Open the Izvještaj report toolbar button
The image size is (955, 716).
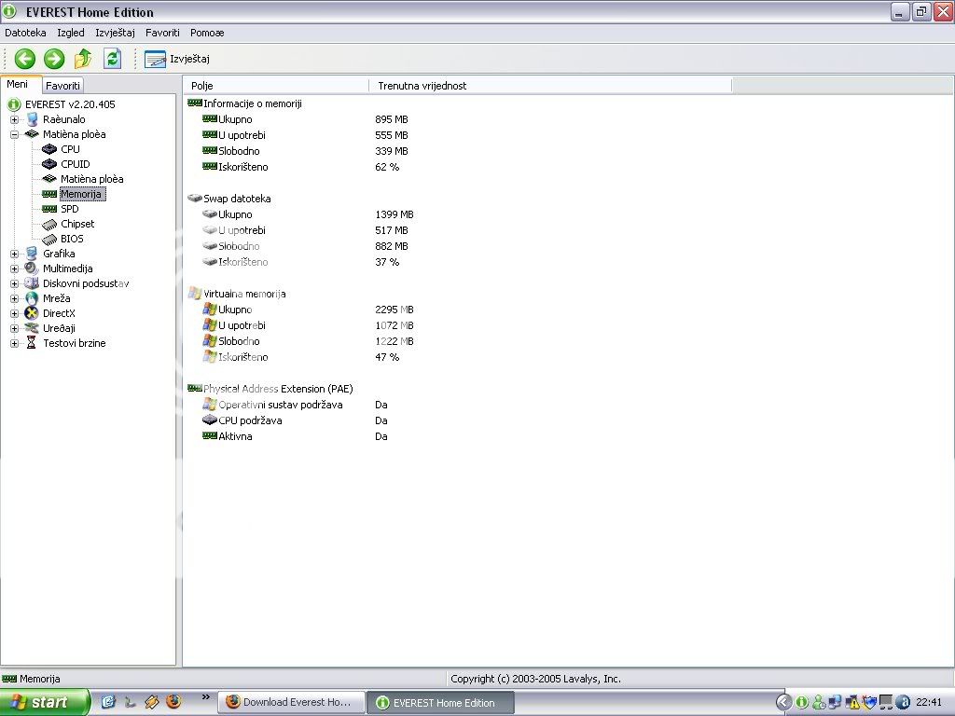point(177,59)
